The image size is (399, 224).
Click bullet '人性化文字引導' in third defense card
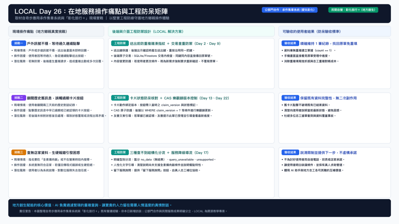157,165
